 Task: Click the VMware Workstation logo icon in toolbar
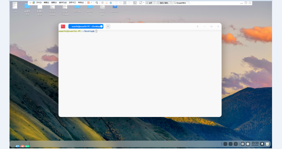34,3
